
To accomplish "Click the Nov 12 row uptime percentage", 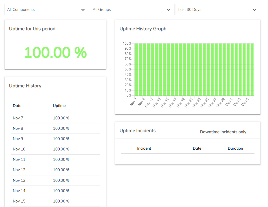I will coord(61,170).
